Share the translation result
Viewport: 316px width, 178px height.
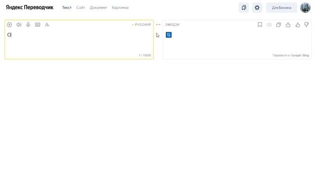(288, 25)
